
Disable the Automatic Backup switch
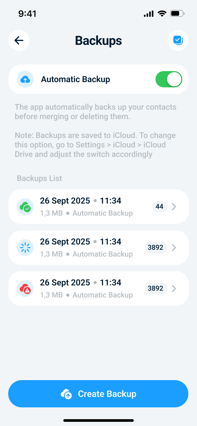[169, 79]
